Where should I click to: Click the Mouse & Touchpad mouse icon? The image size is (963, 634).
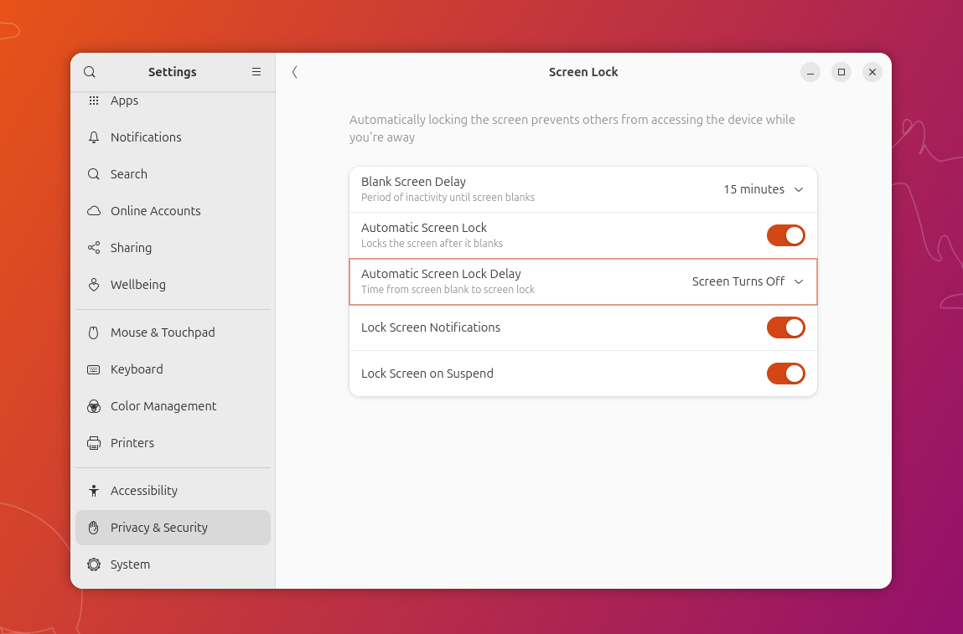[93, 332]
